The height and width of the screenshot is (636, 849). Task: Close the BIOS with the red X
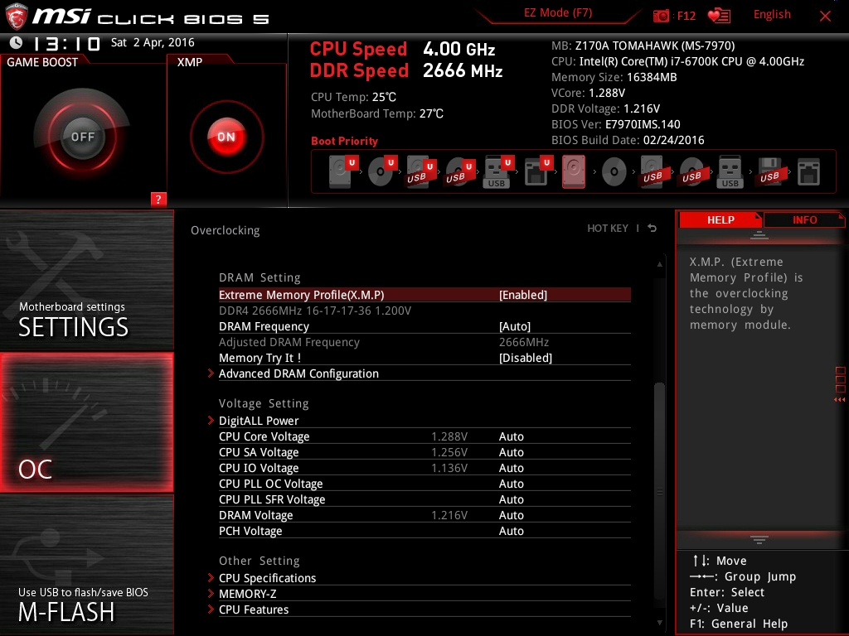(825, 16)
